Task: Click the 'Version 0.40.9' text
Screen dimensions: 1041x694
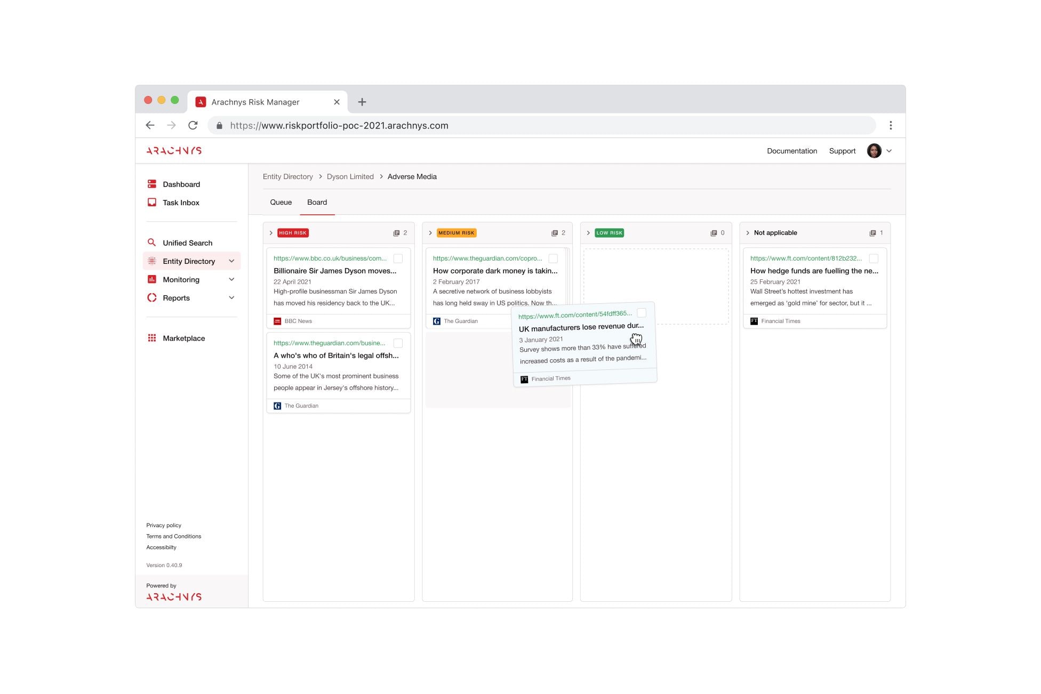Action: [x=164, y=565]
